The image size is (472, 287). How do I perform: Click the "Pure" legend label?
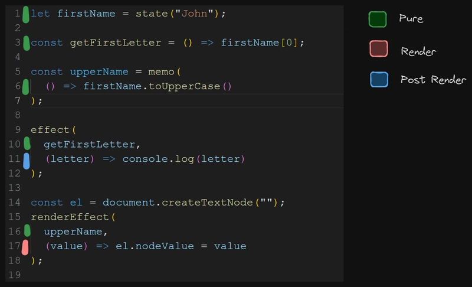[x=411, y=19]
